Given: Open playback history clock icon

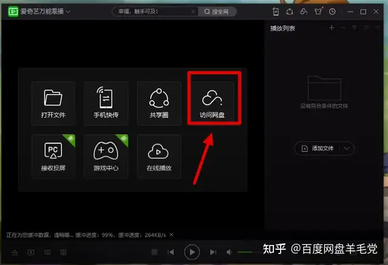Looking at the screenshot, I should [332, 12].
